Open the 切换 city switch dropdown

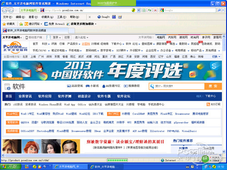[216, 57]
